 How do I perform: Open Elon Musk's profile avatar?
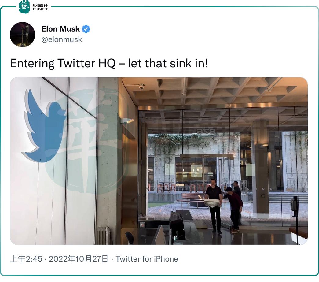coord(22,35)
